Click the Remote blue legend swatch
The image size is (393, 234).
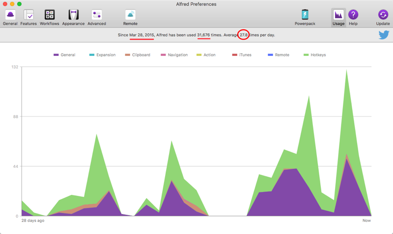271,55
